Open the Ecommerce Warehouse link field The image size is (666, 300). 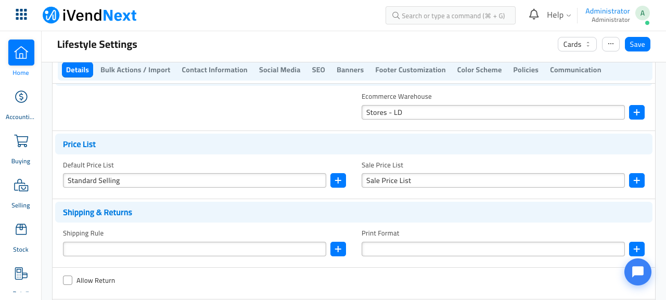tap(493, 112)
